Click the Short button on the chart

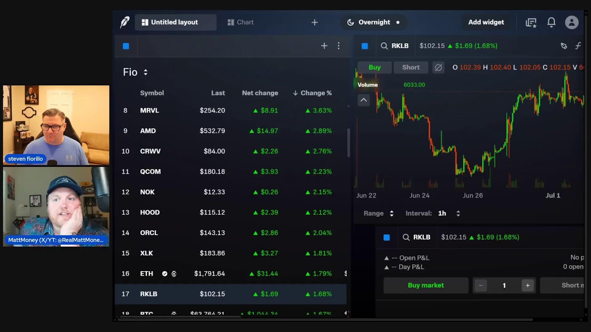pyautogui.click(x=410, y=67)
